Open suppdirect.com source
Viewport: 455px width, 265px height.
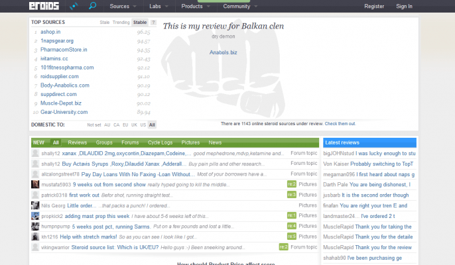[58, 94]
